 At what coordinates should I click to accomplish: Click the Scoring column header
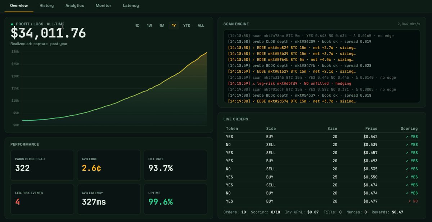click(409, 129)
